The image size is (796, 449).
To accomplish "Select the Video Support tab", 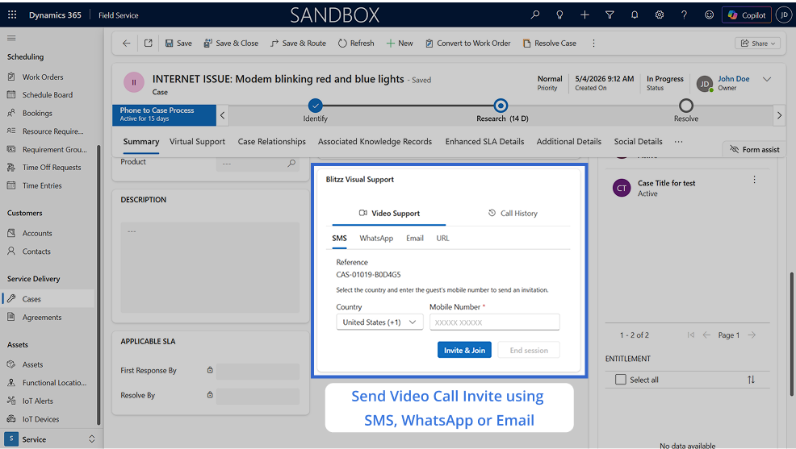I will [x=389, y=214].
